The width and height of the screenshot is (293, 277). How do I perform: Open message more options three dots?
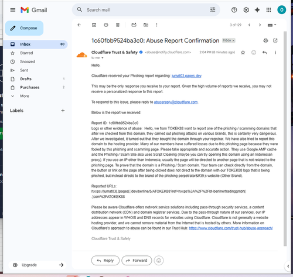[x=275, y=52]
